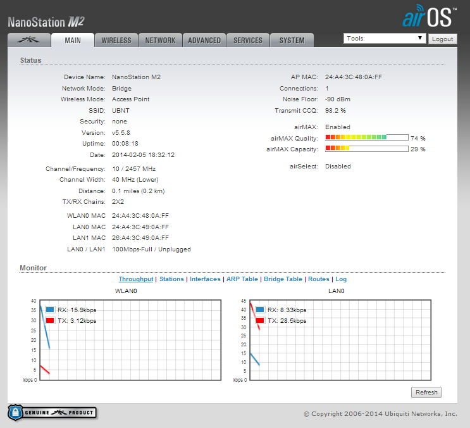Click the airMAX Quality bar
Screen dimensions: 470x428
367,137
